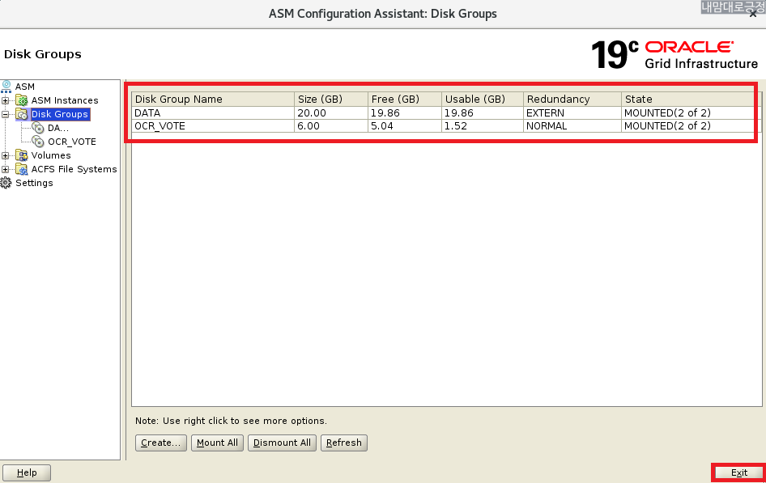Expand the Volumes tree node
The image size is (766, 483).
pos(6,155)
